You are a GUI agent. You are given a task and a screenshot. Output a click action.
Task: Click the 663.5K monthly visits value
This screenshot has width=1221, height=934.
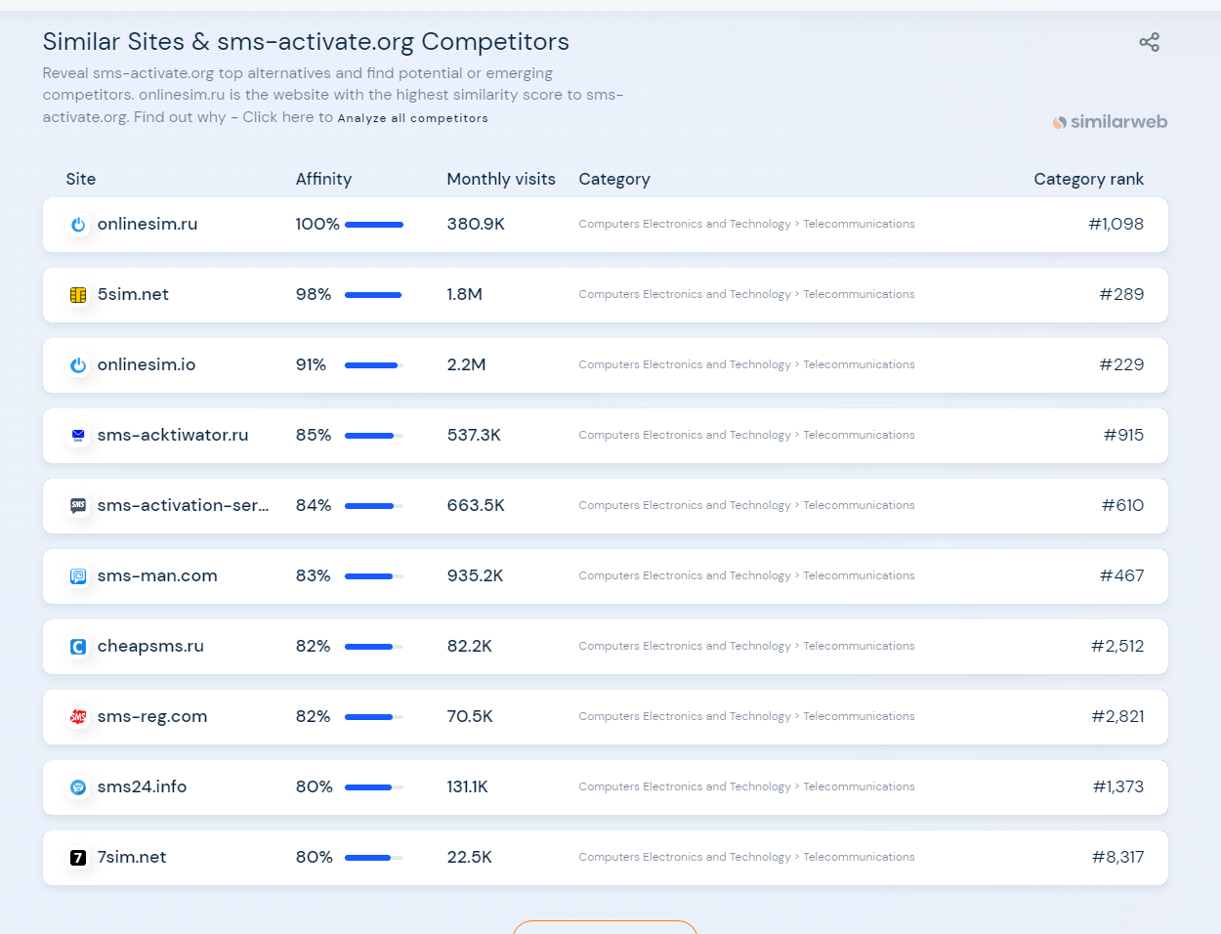[476, 505]
